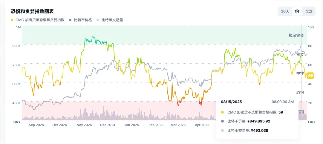Click the Nov 2024 x-axis label
The height and width of the screenshot is (144, 323).
(84, 125)
